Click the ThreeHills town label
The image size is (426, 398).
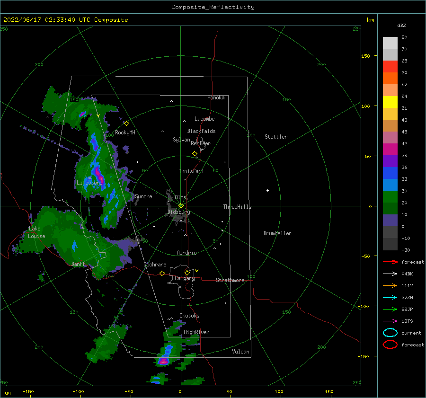pos(237,207)
